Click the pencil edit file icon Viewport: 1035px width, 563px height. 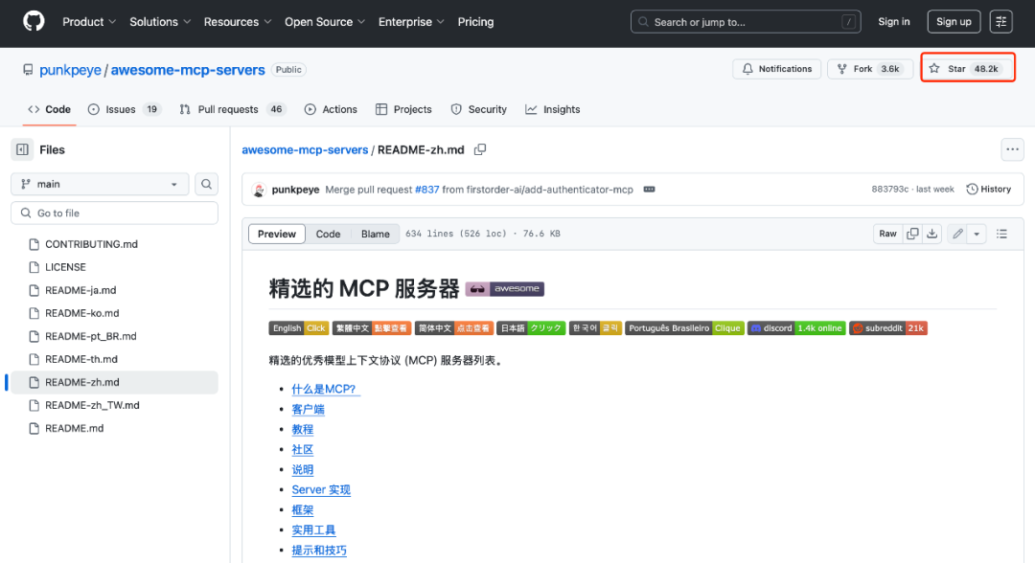coord(956,234)
